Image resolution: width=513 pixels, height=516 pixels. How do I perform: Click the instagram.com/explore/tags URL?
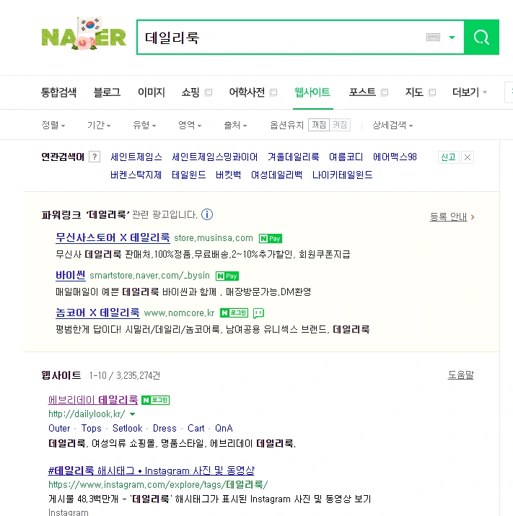click(158, 485)
